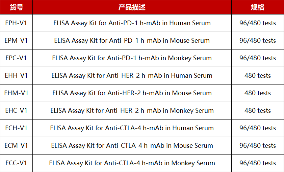Click the EHC-V1 catalog number cell
The height and width of the screenshot is (172, 284).
coord(16,111)
